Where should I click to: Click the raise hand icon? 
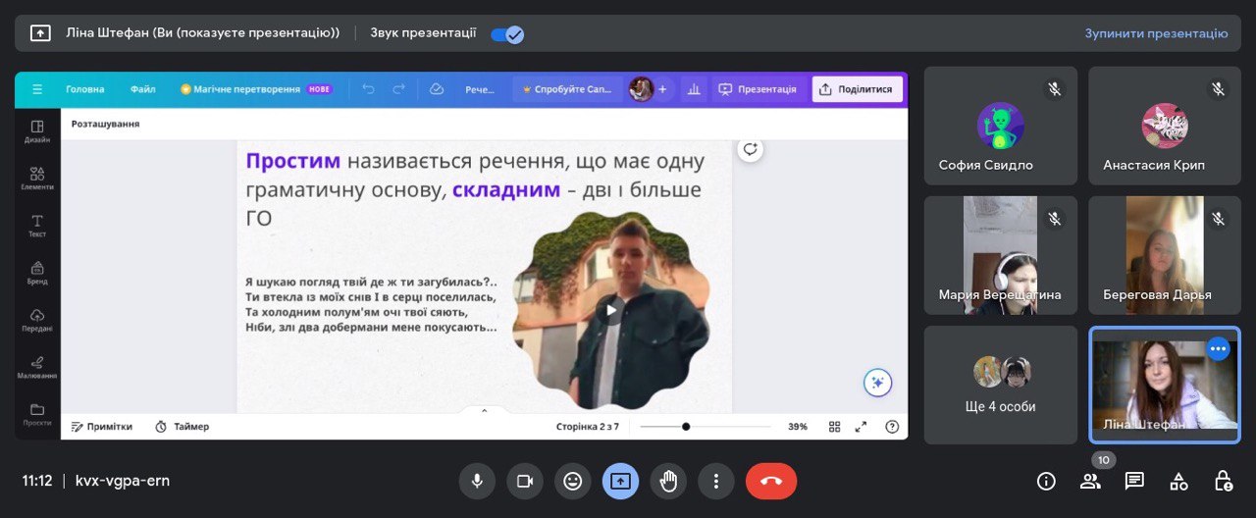[x=668, y=481]
